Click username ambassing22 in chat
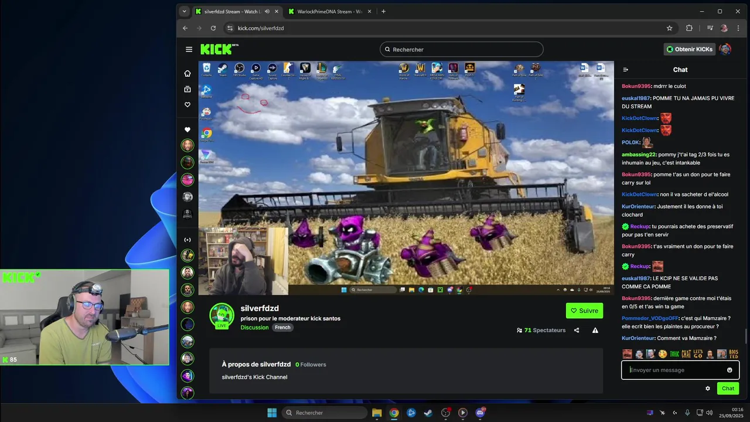The image size is (750, 422). (639, 155)
